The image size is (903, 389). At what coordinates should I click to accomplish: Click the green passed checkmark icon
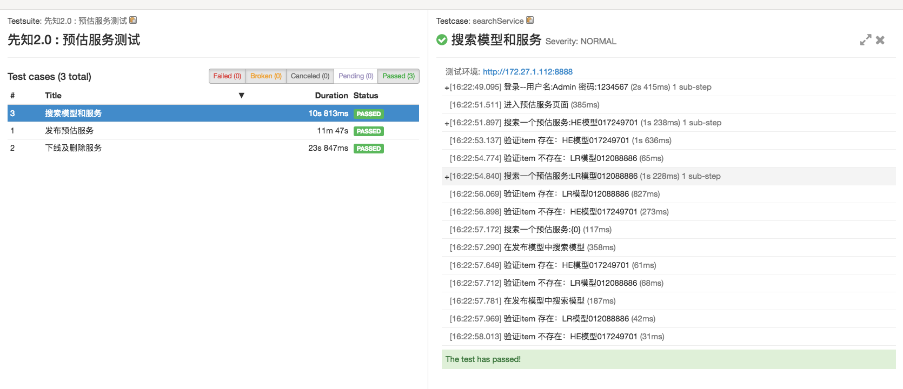pos(442,40)
